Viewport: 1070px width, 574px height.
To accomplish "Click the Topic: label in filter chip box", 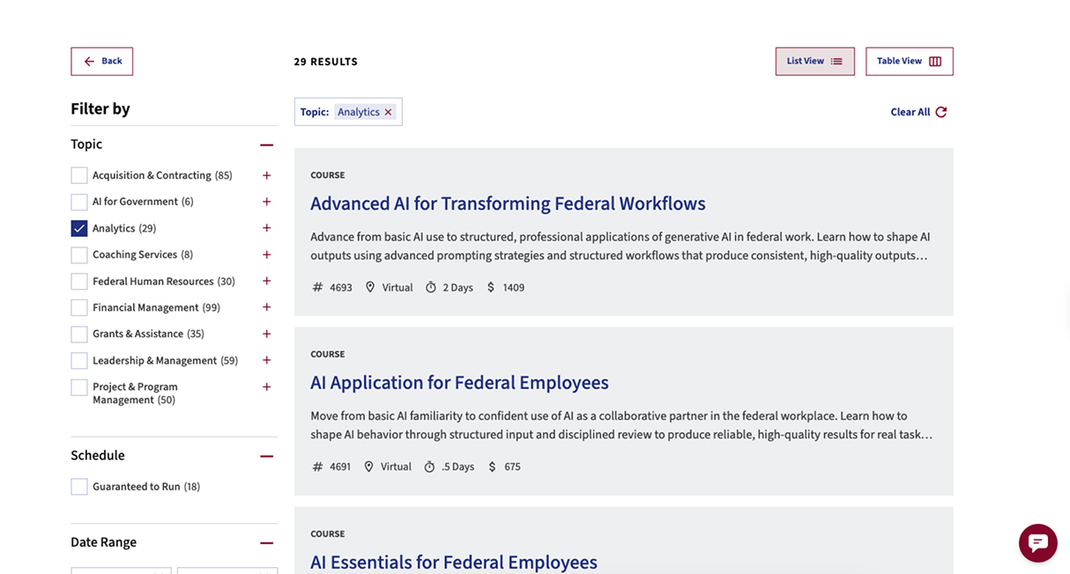I will (315, 112).
